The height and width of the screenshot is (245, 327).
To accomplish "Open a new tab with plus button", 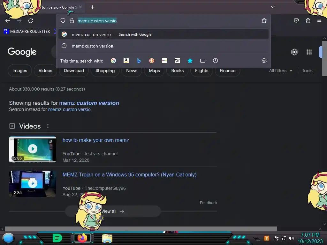I will [x=92, y=7].
